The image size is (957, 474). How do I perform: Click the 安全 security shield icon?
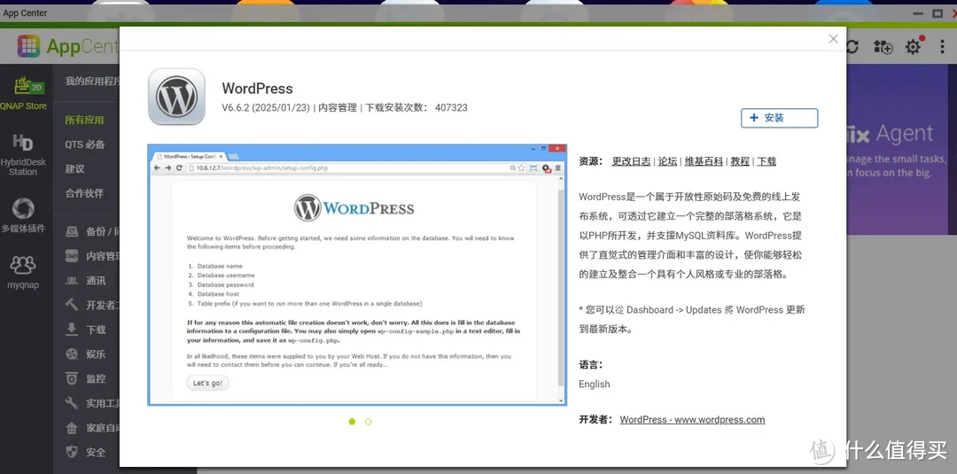[72, 452]
